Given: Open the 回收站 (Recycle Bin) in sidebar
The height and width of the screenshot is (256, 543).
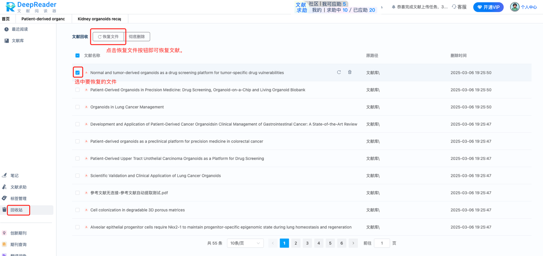Looking at the screenshot, I should 18,210.
